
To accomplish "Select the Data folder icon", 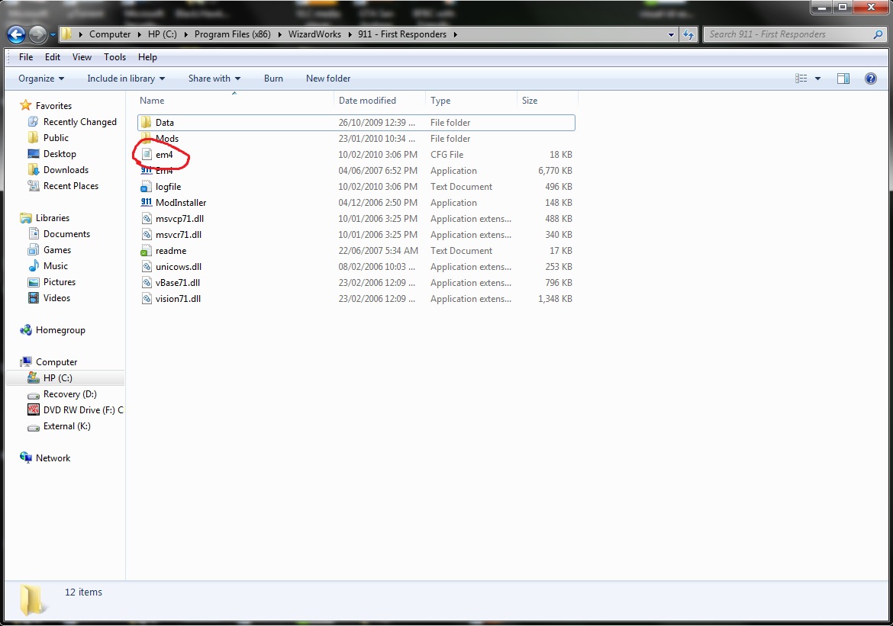I will [147, 122].
